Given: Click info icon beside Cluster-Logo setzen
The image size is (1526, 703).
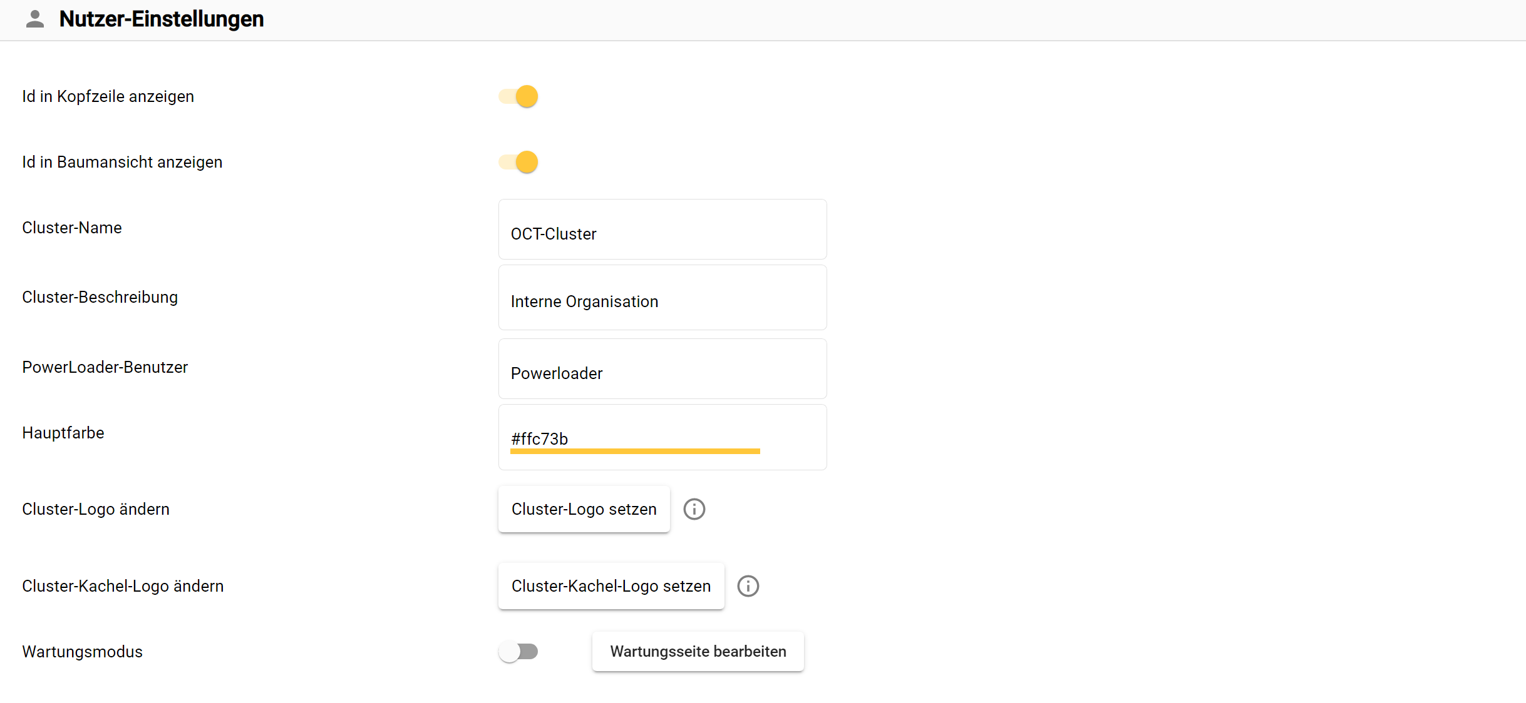Looking at the screenshot, I should pos(694,509).
